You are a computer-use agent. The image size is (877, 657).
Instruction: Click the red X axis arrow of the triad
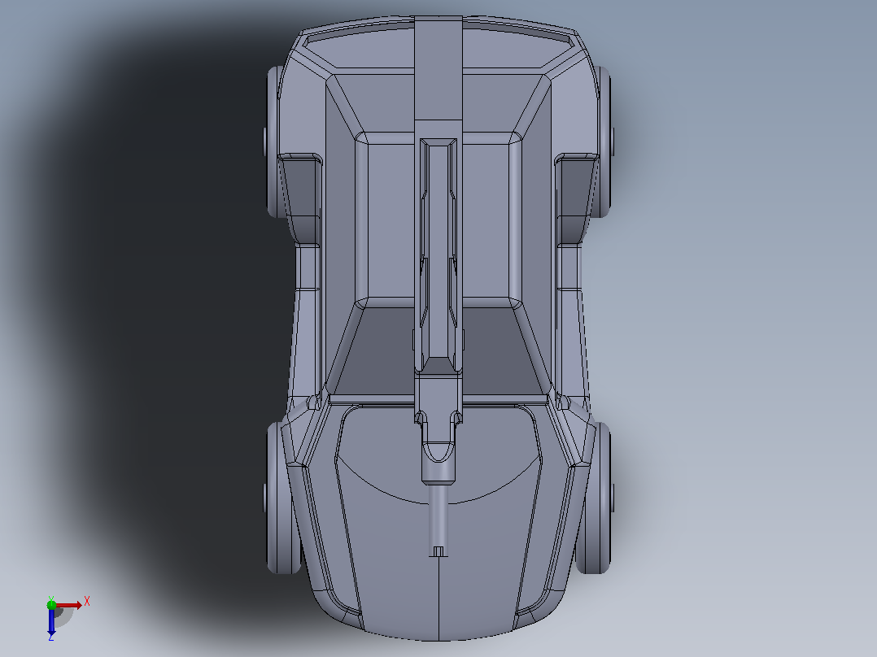coord(69,605)
